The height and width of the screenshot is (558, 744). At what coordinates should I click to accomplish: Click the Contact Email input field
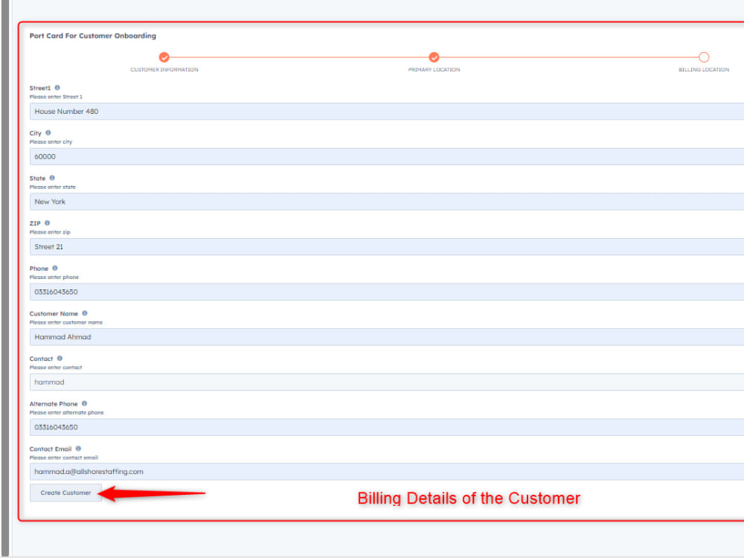(298, 471)
